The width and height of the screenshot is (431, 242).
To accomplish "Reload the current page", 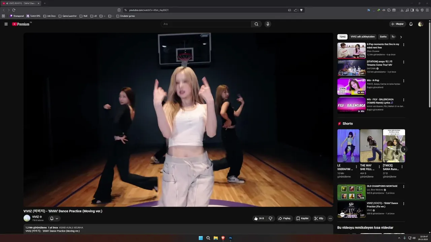I will click(x=14, y=10).
